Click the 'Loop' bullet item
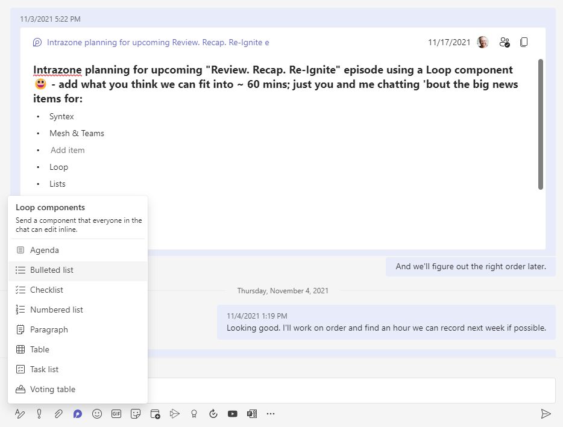563x427 pixels. (59, 167)
